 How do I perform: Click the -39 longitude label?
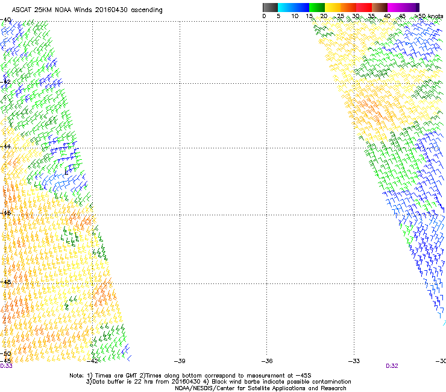click(180, 361)
